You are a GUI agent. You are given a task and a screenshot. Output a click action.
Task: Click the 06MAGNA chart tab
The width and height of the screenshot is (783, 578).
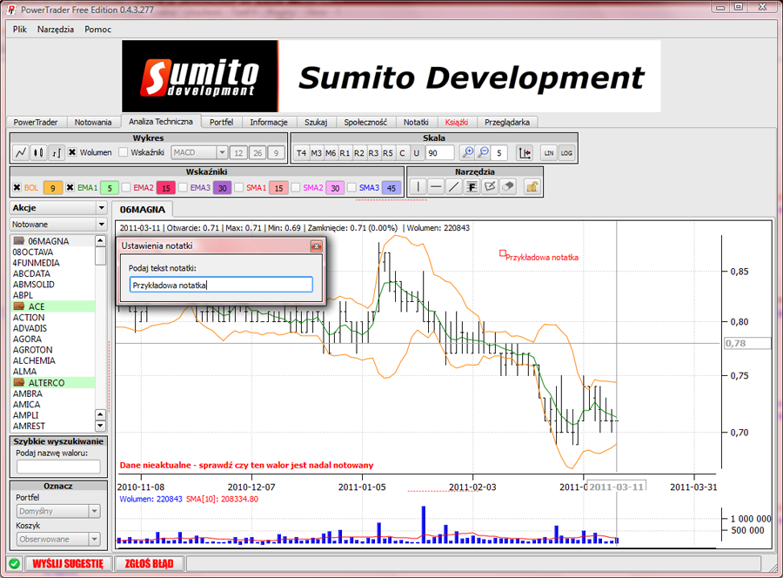tap(142, 209)
